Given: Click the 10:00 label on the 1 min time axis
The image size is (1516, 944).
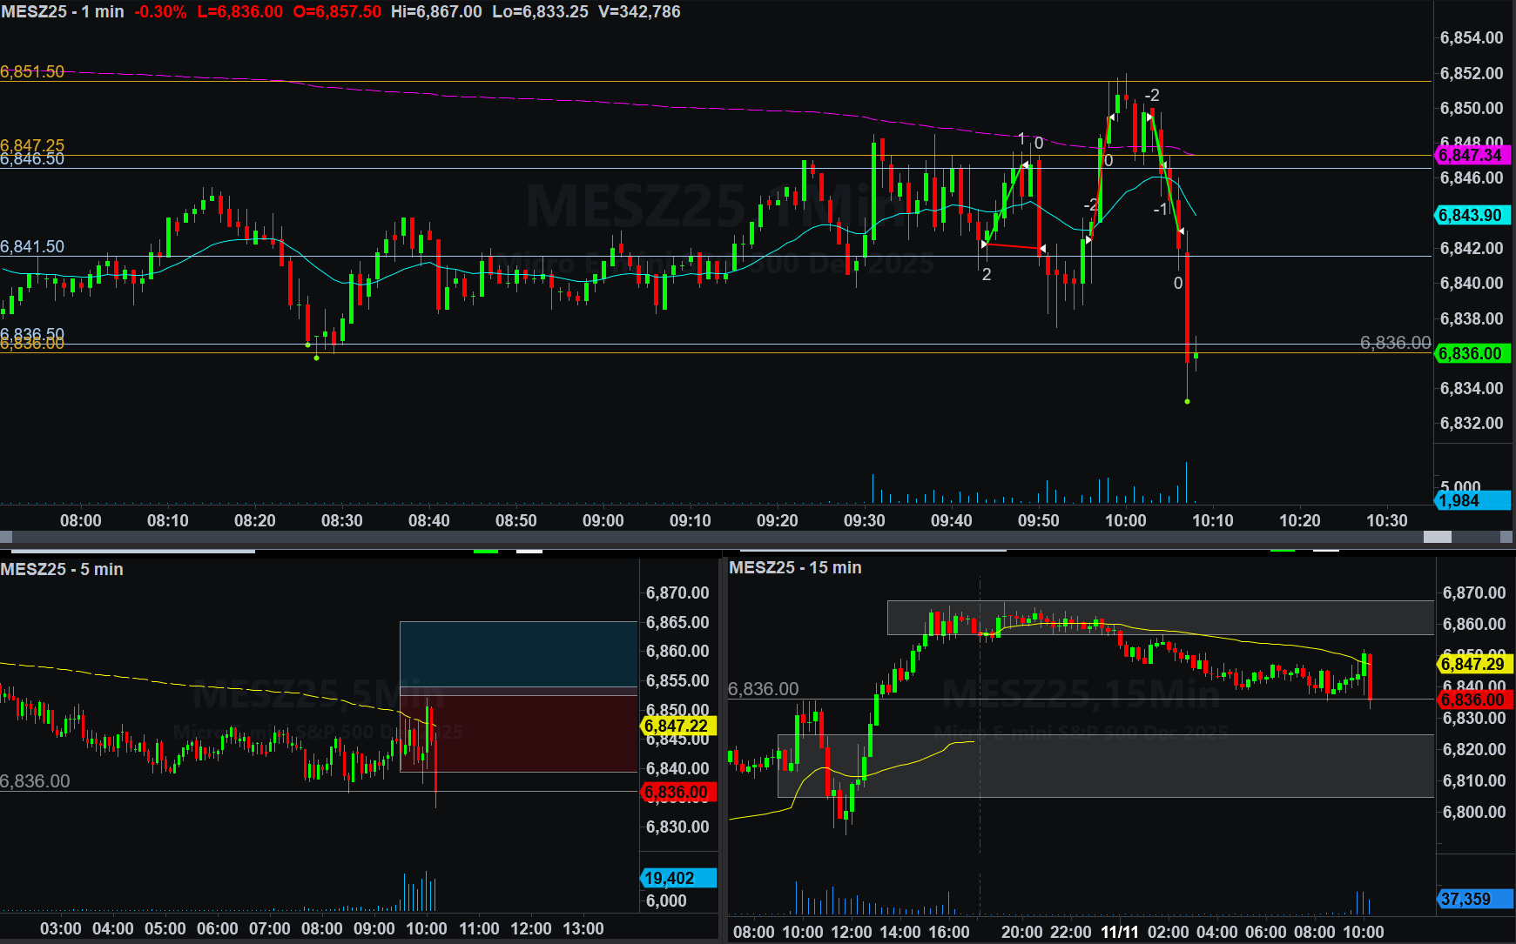Looking at the screenshot, I should point(1125,520).
